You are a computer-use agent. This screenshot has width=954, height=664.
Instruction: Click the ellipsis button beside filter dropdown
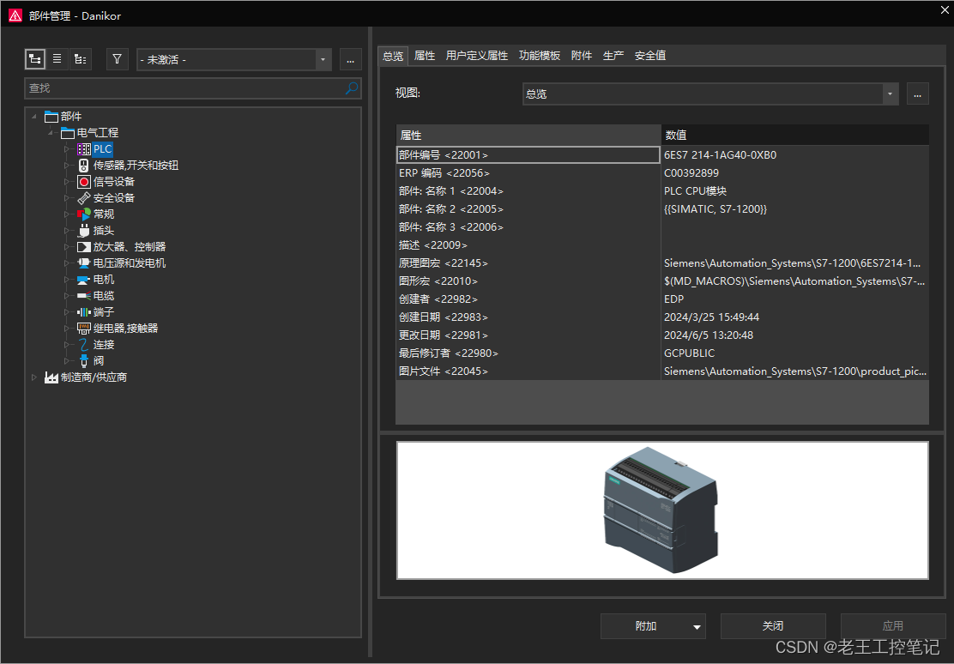350,60
